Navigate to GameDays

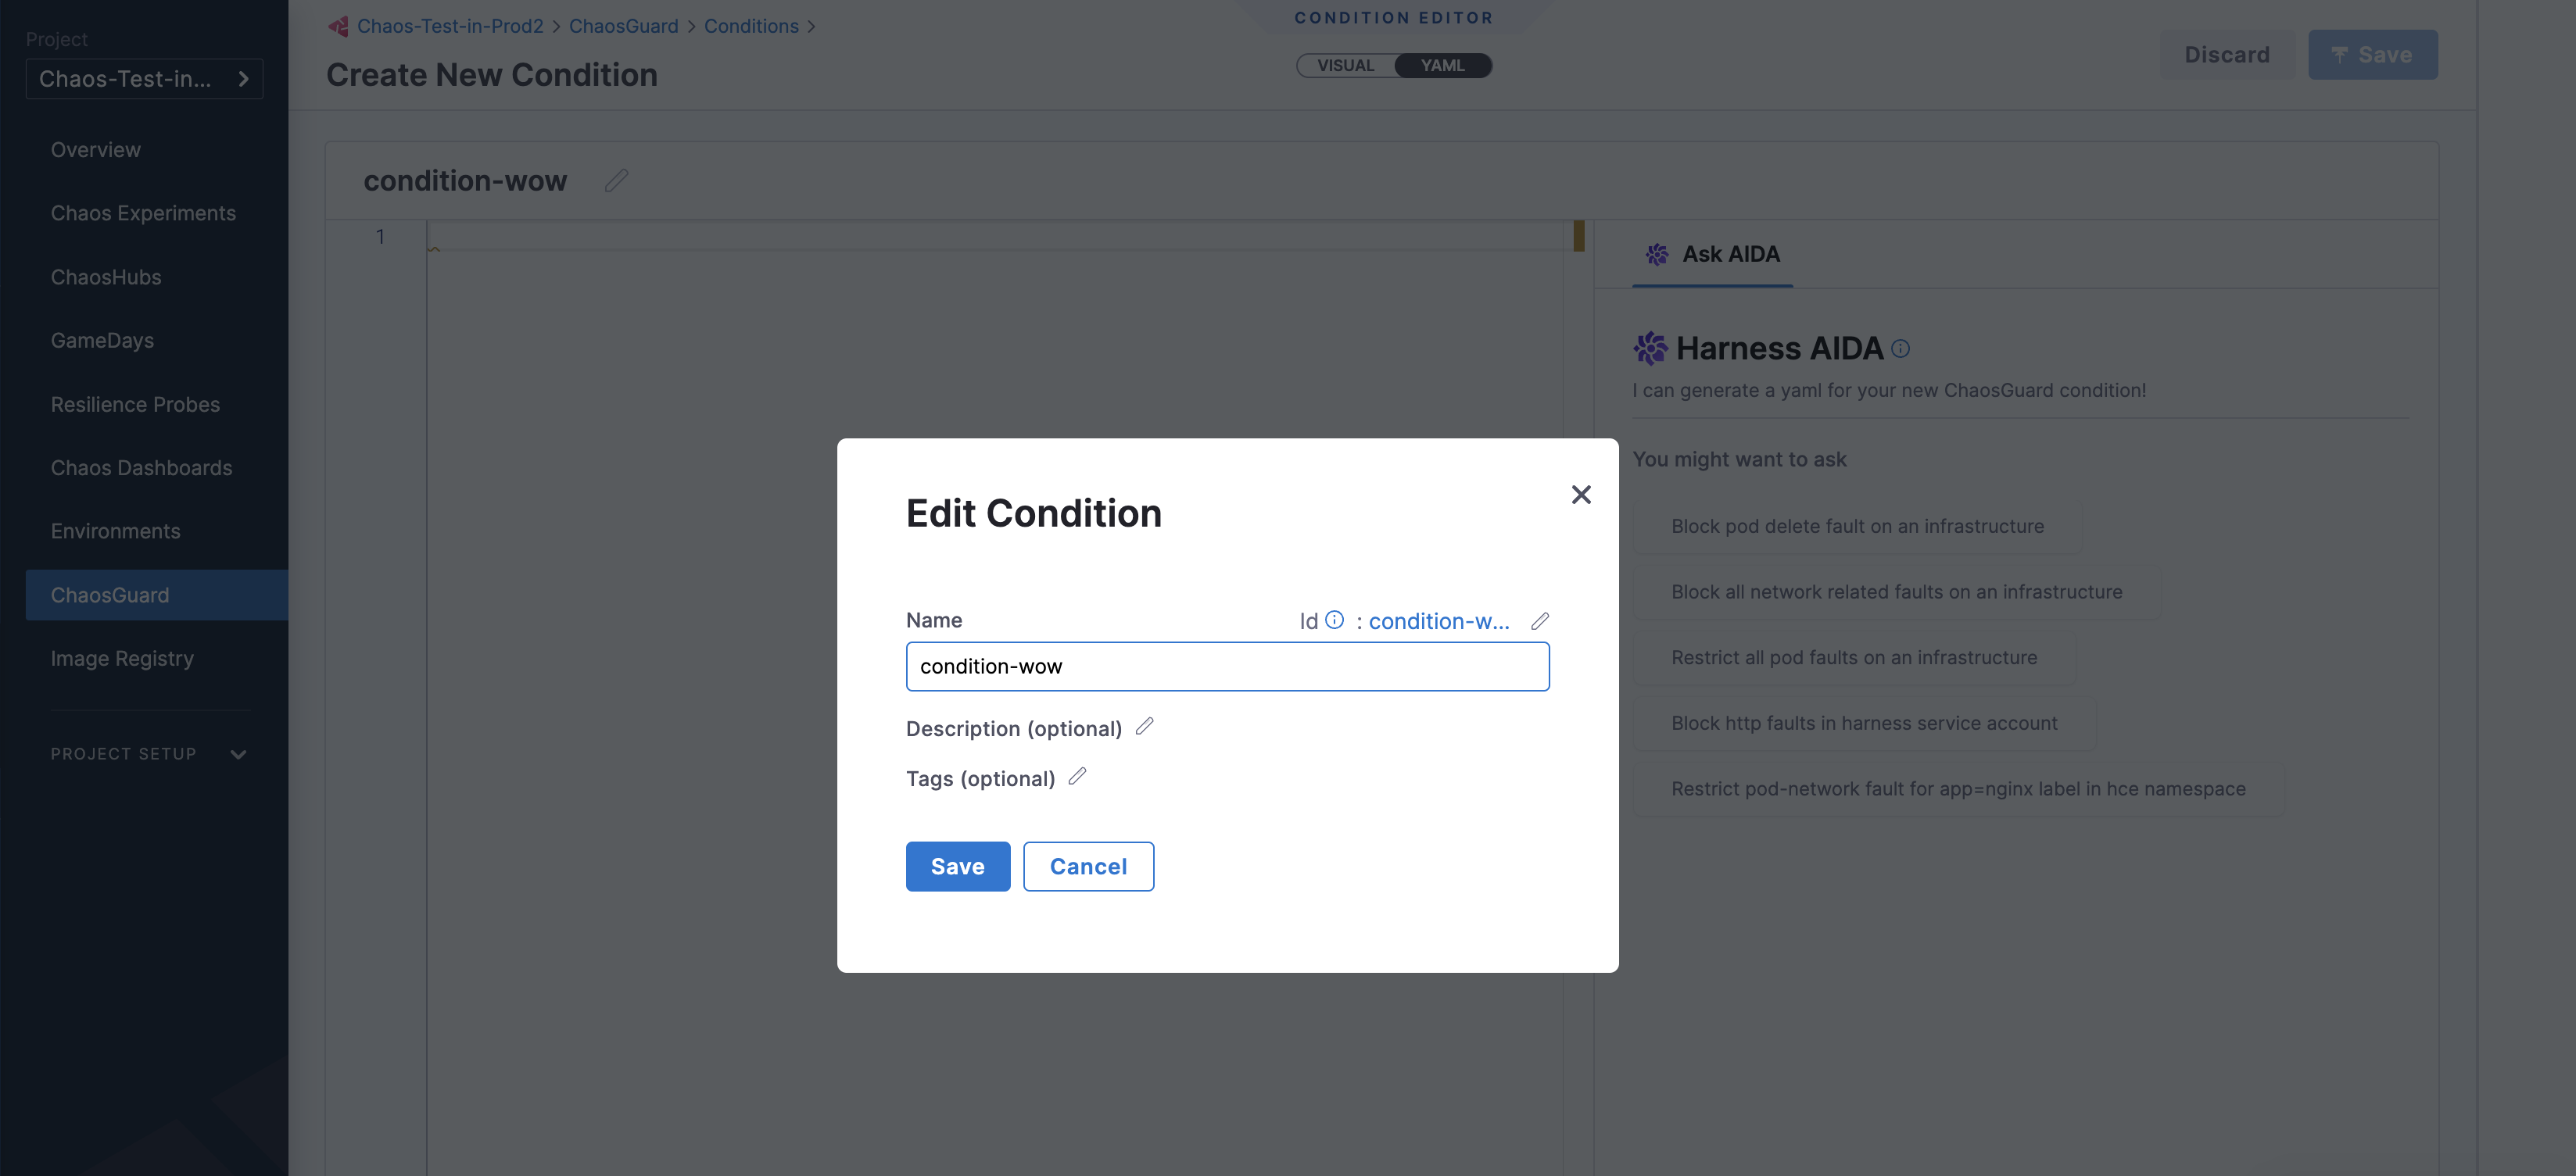coord(102,341)
